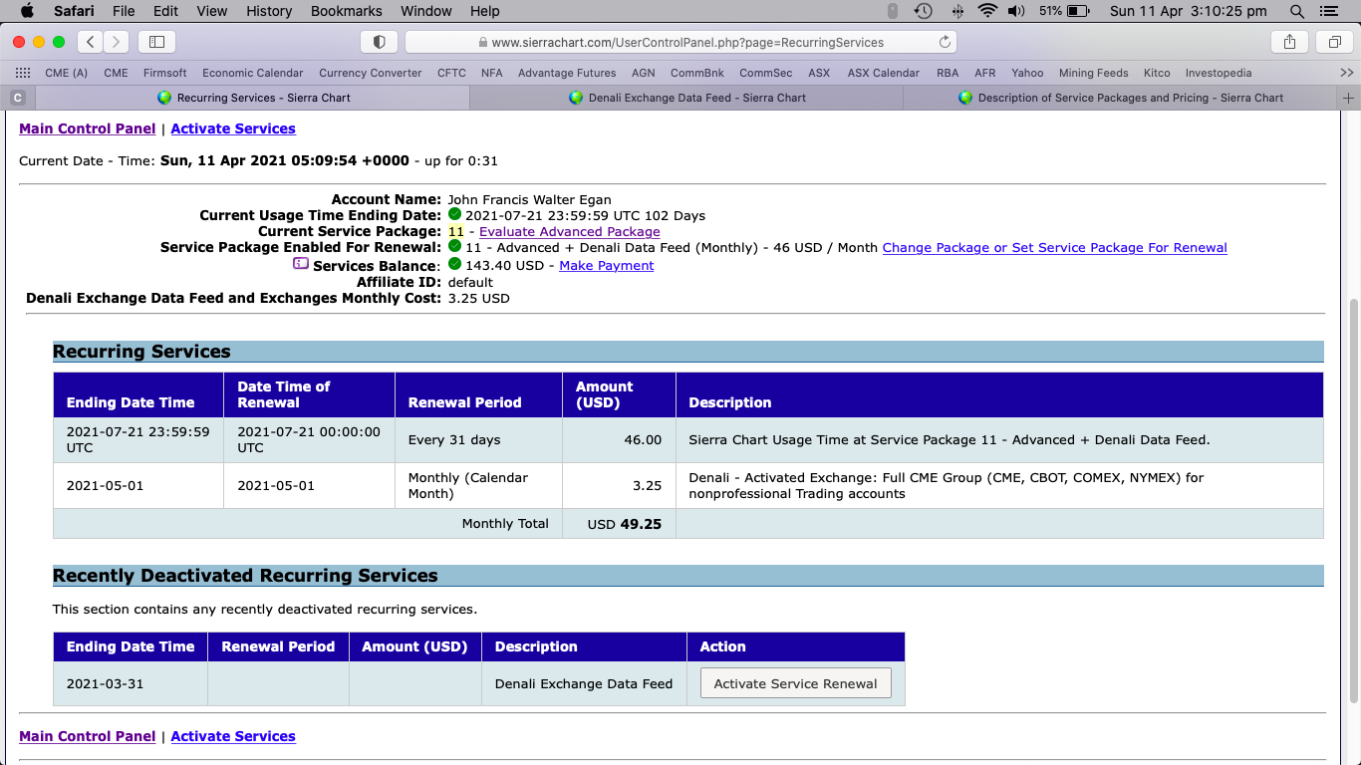Viewport: 1361px width, 765px height.
Task: Open the Bluetooth status menu
Action: (x=957, y=11)
